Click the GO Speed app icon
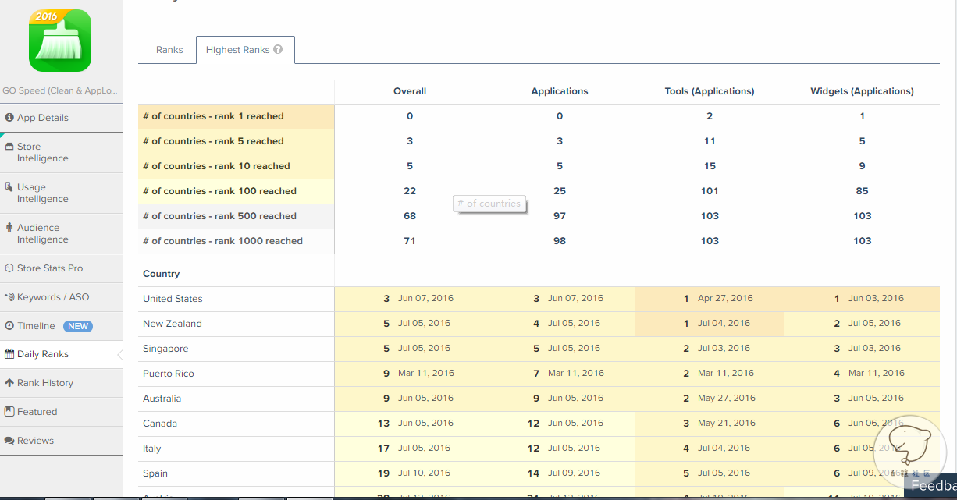This screenshot has height=500, width=957. pos(60,41)
